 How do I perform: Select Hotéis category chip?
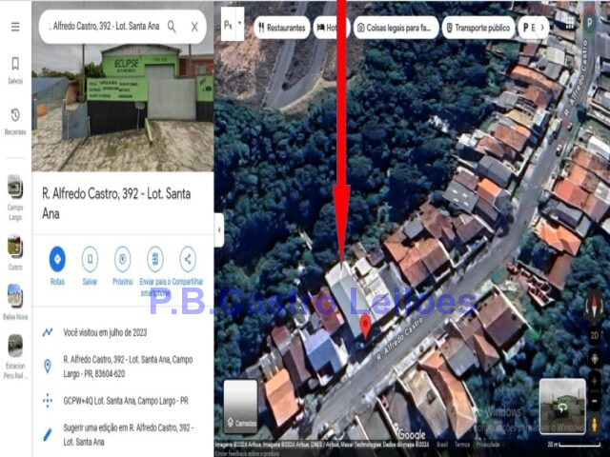pos(331,28)
